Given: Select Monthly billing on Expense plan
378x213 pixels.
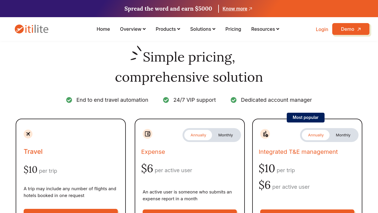Looking at the screenshot, I should (226, 135).
